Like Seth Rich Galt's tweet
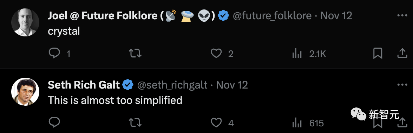413x133 pixels. 216,122
